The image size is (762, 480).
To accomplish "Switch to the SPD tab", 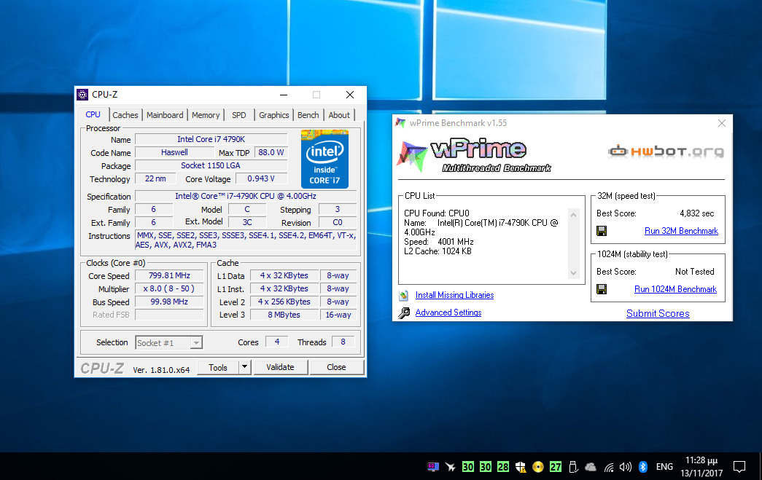I will click(x=239, y=115).
